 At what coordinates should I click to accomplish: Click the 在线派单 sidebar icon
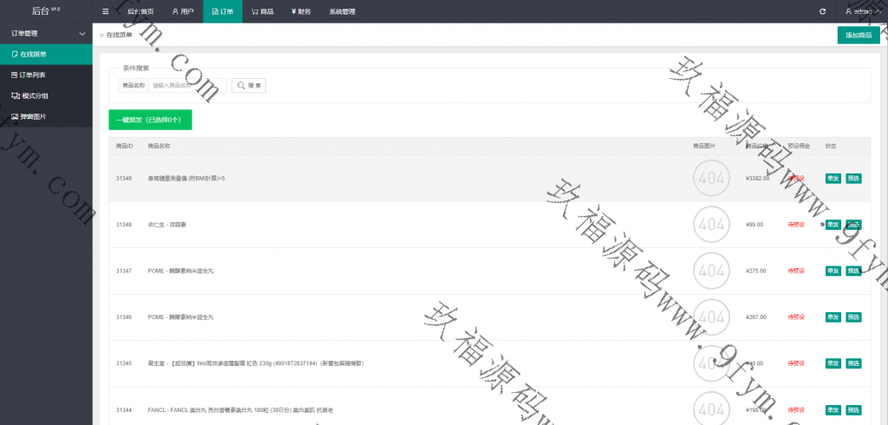click(x=15, y=54)
